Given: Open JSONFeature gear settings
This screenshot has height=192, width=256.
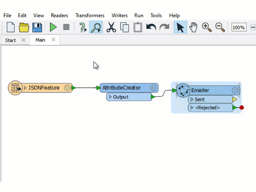Looking at the screenshot, I should tap(67, 88).
